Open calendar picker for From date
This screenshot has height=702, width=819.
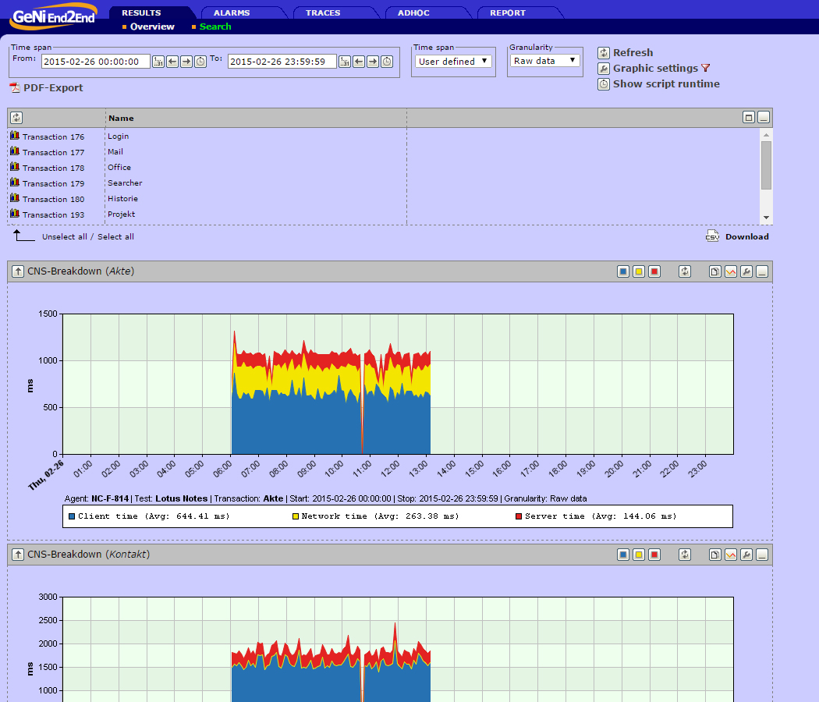[158, 62]
